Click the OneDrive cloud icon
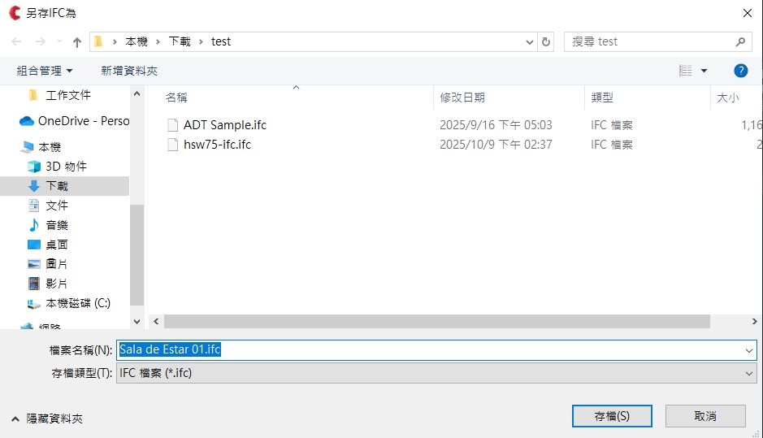 pyautogui.click(x=26, y=121)
